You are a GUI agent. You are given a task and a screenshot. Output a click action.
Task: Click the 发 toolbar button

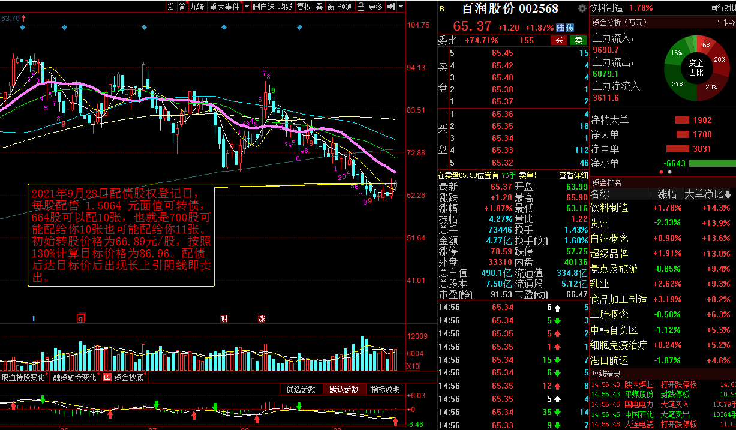click(x=171, y=7)
